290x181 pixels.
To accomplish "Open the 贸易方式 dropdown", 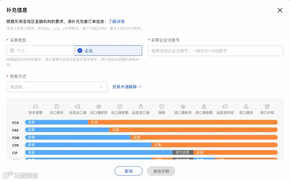I will (57, 87).
